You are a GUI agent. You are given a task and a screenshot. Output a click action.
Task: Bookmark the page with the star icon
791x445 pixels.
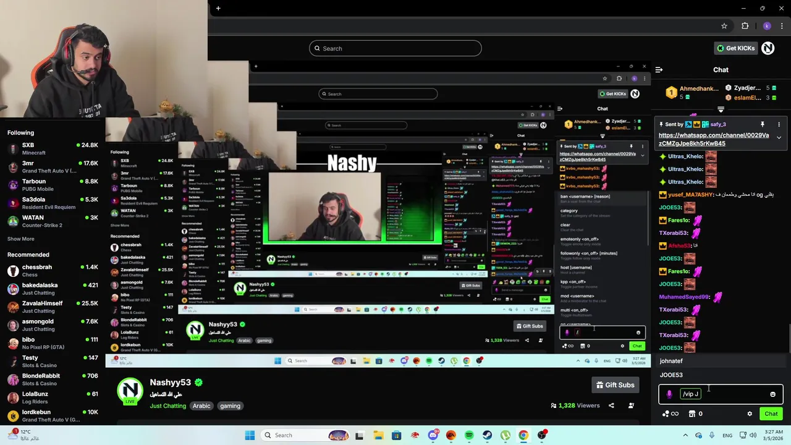[724, 26]
